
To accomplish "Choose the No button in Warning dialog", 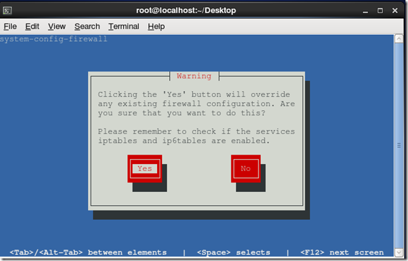I will [246, 169].
